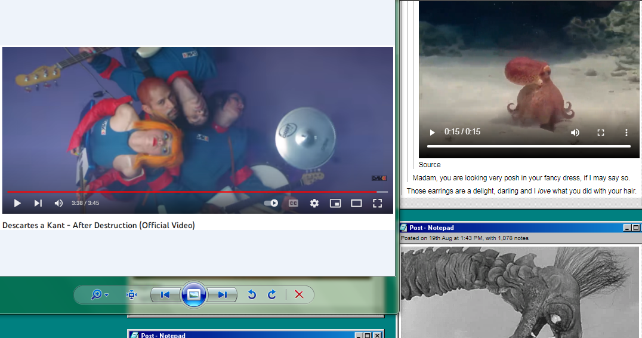Click the 0:15 / 0:15 octopus time display
642x338 pixels.
(462, 132)
